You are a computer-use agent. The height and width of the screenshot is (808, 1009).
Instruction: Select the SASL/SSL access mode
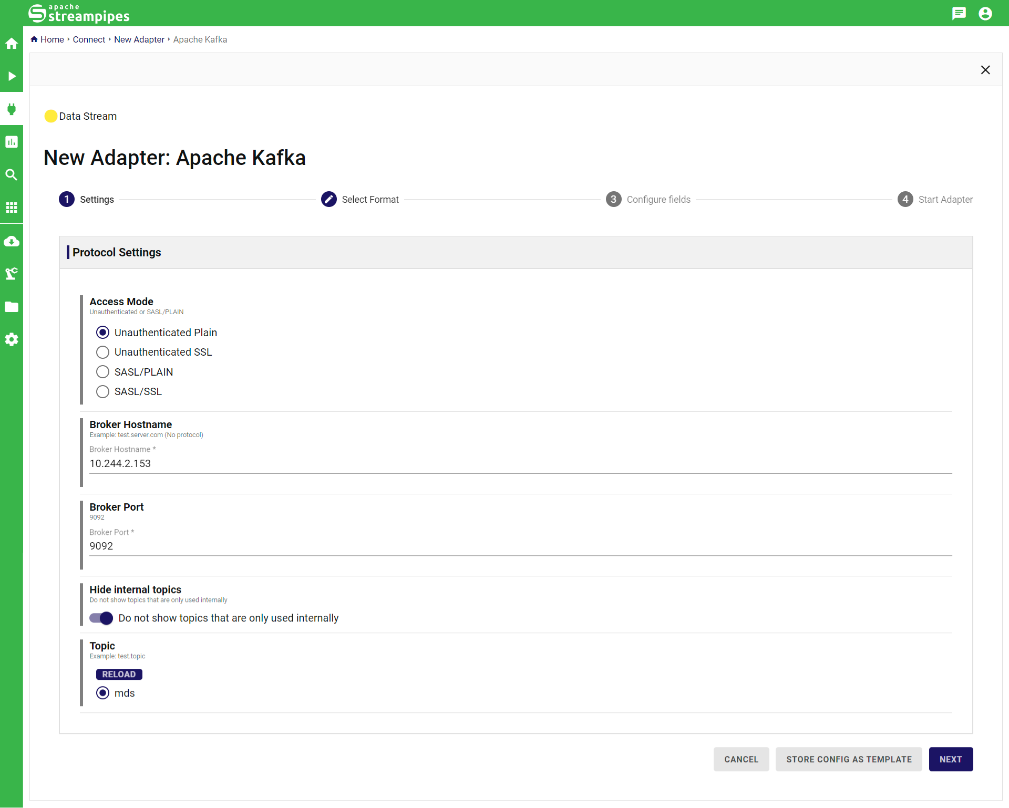[x=103, y=391]
